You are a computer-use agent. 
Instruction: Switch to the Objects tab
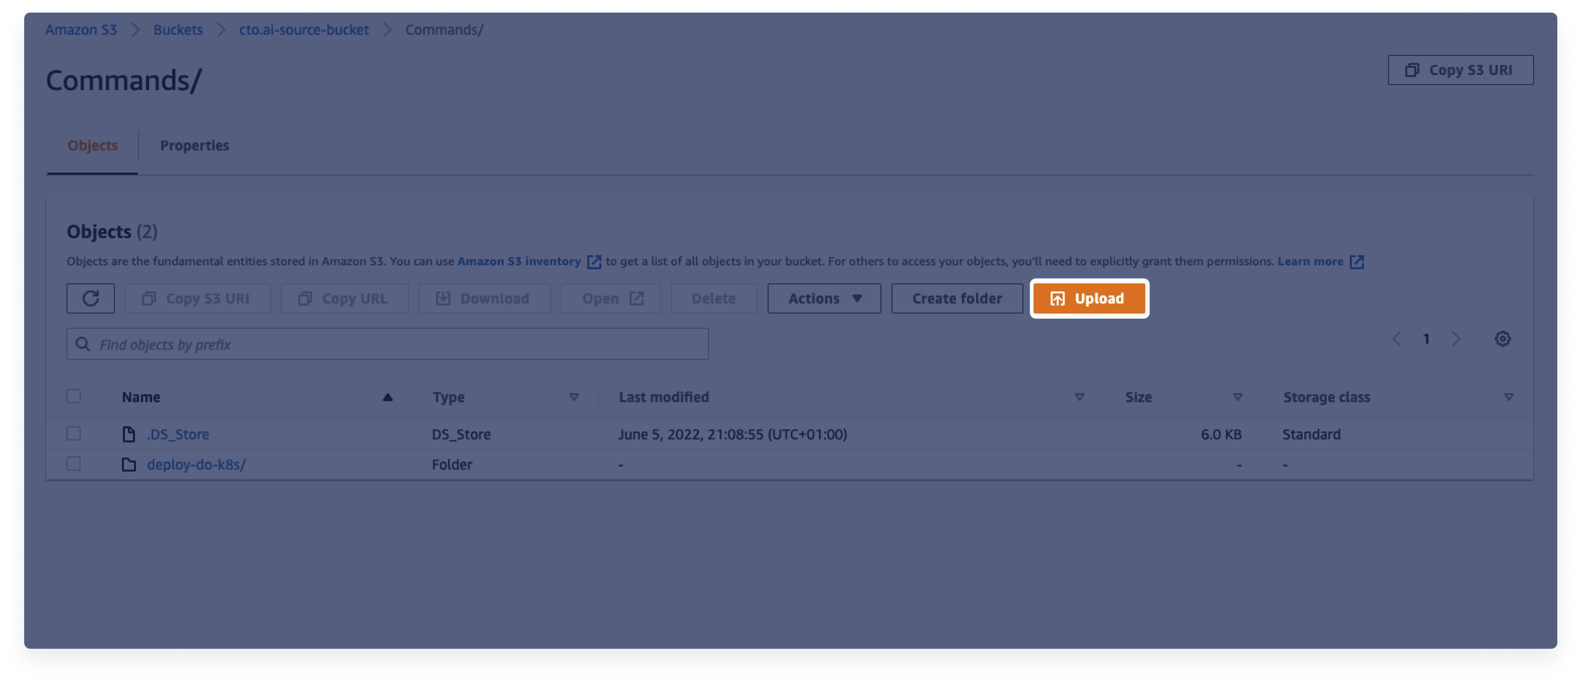(x=92, y=145)
